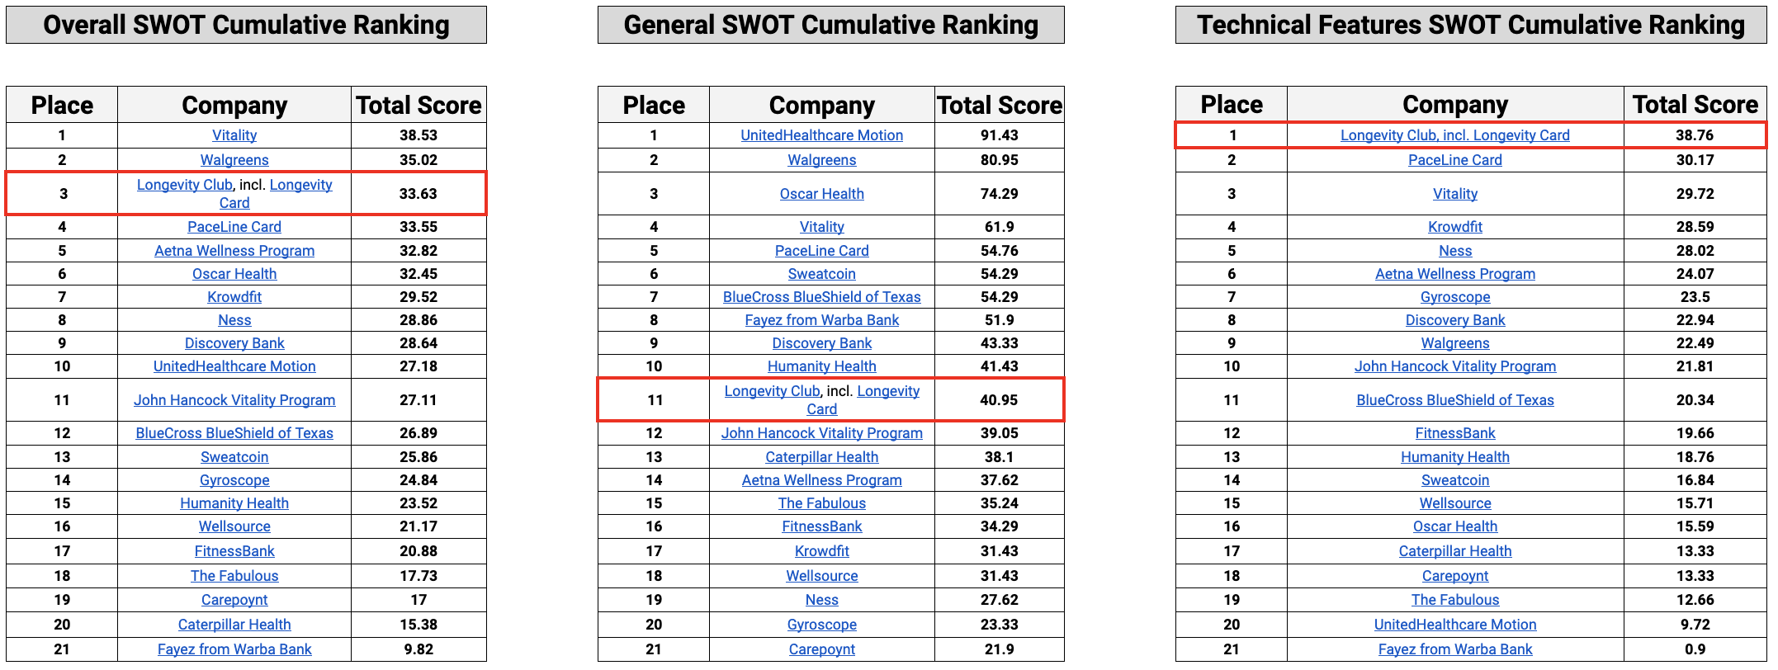
Task: Open Carepoynt link in General SWOT table
Action: (821, 649)
